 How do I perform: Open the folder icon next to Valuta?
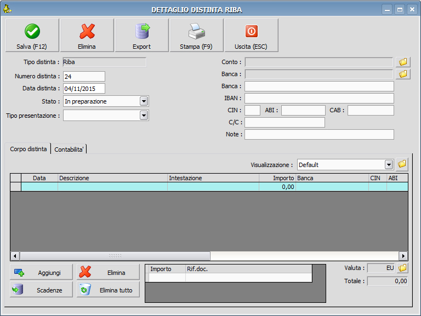coord(402,268)
